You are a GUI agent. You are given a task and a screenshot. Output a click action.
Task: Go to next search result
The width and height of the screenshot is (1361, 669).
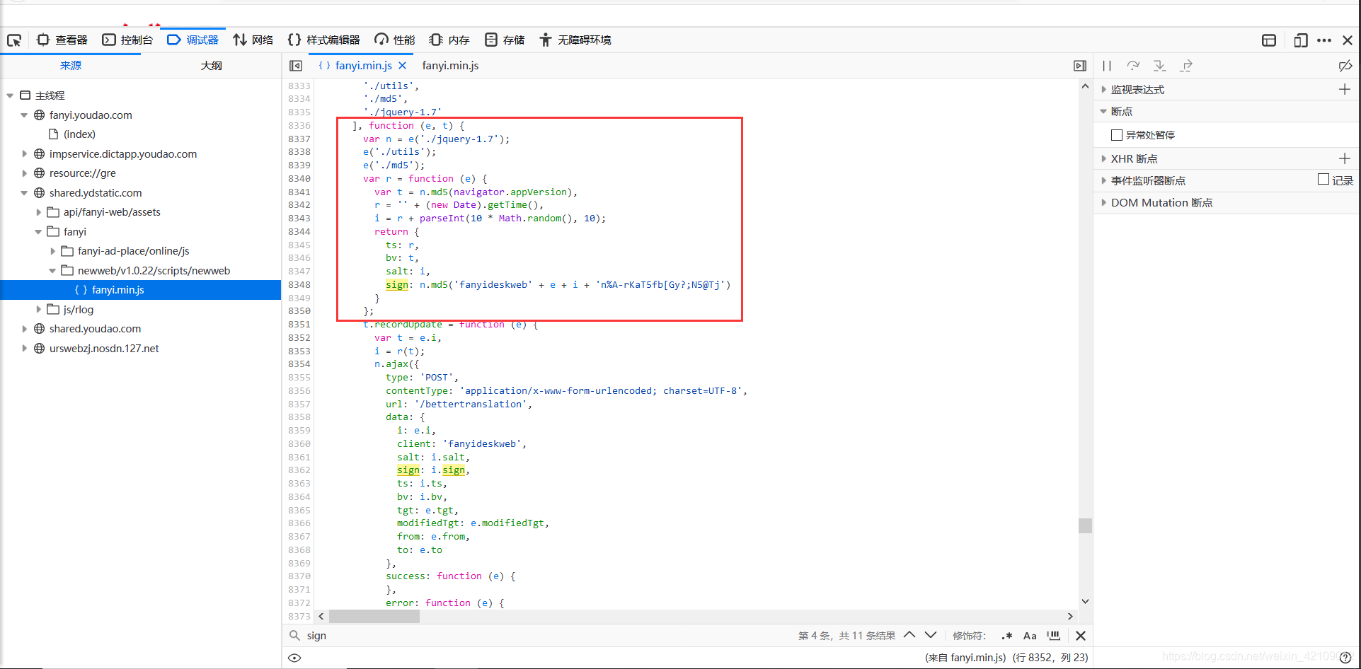click(931, 635)
